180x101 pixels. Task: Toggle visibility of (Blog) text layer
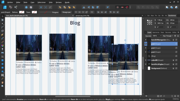click(x=176, y=56)
